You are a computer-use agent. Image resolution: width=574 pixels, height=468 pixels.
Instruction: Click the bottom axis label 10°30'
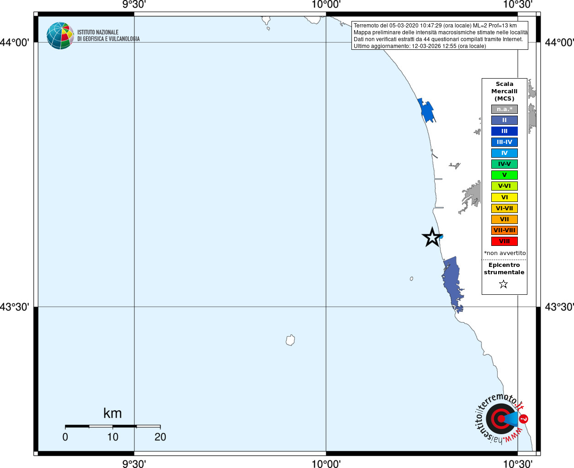(x=518, y=464)
